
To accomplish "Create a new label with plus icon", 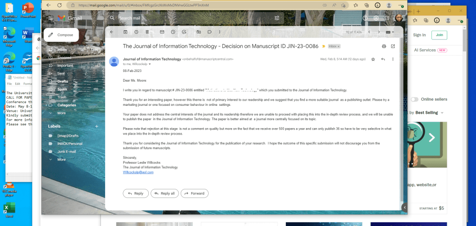I will pyautogui.click(x=97, y=126).
